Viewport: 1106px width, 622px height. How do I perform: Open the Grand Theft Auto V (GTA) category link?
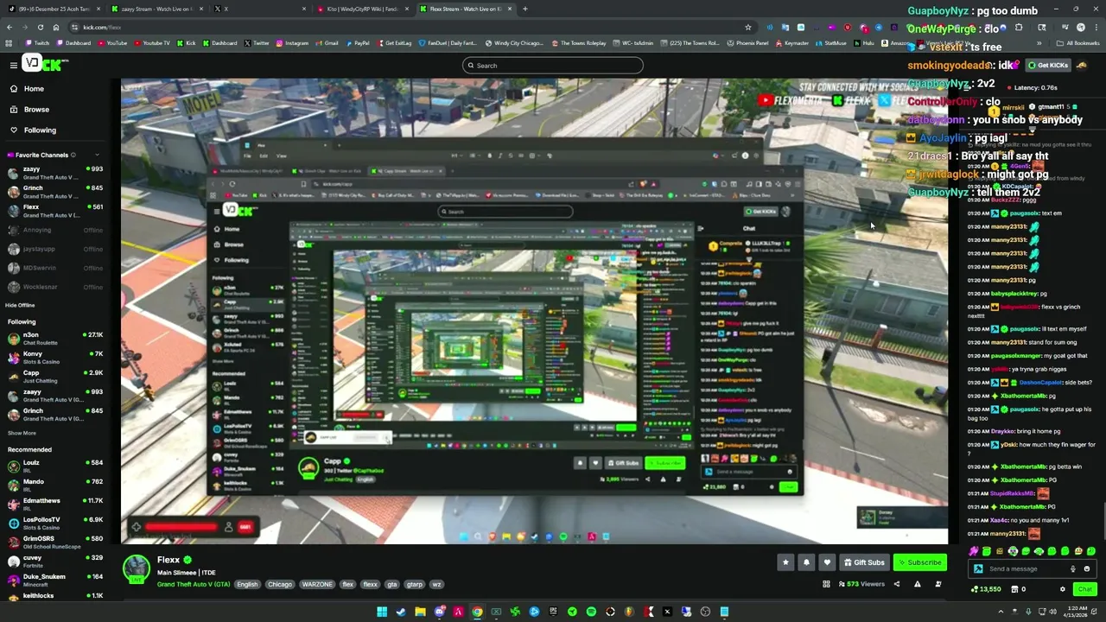coord(194,585)
